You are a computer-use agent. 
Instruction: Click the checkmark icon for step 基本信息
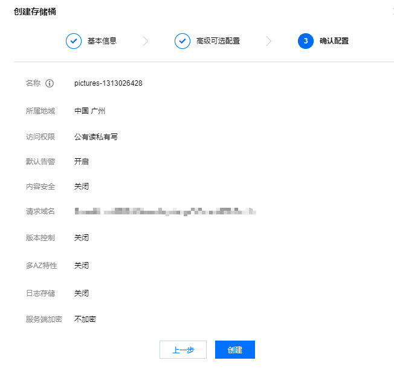point(74,41)
